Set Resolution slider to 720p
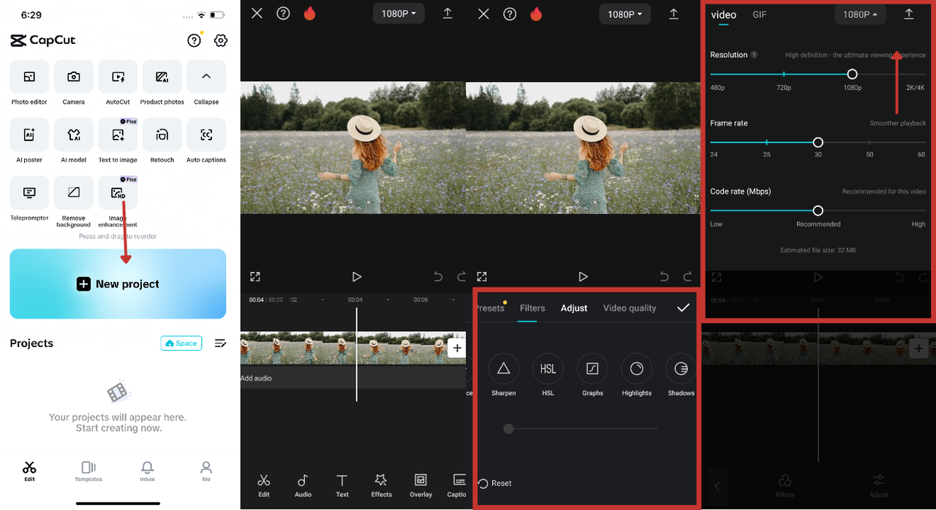 (784, 74)
